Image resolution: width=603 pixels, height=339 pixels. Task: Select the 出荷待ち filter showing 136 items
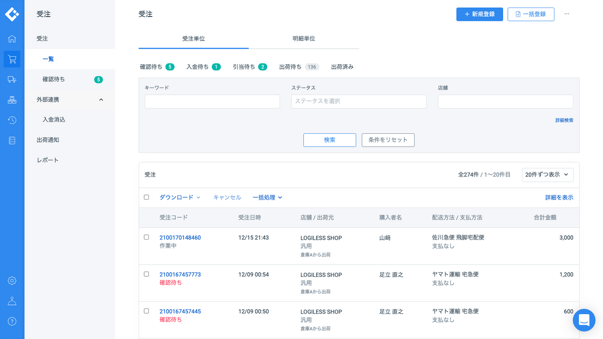coord(299,66)
